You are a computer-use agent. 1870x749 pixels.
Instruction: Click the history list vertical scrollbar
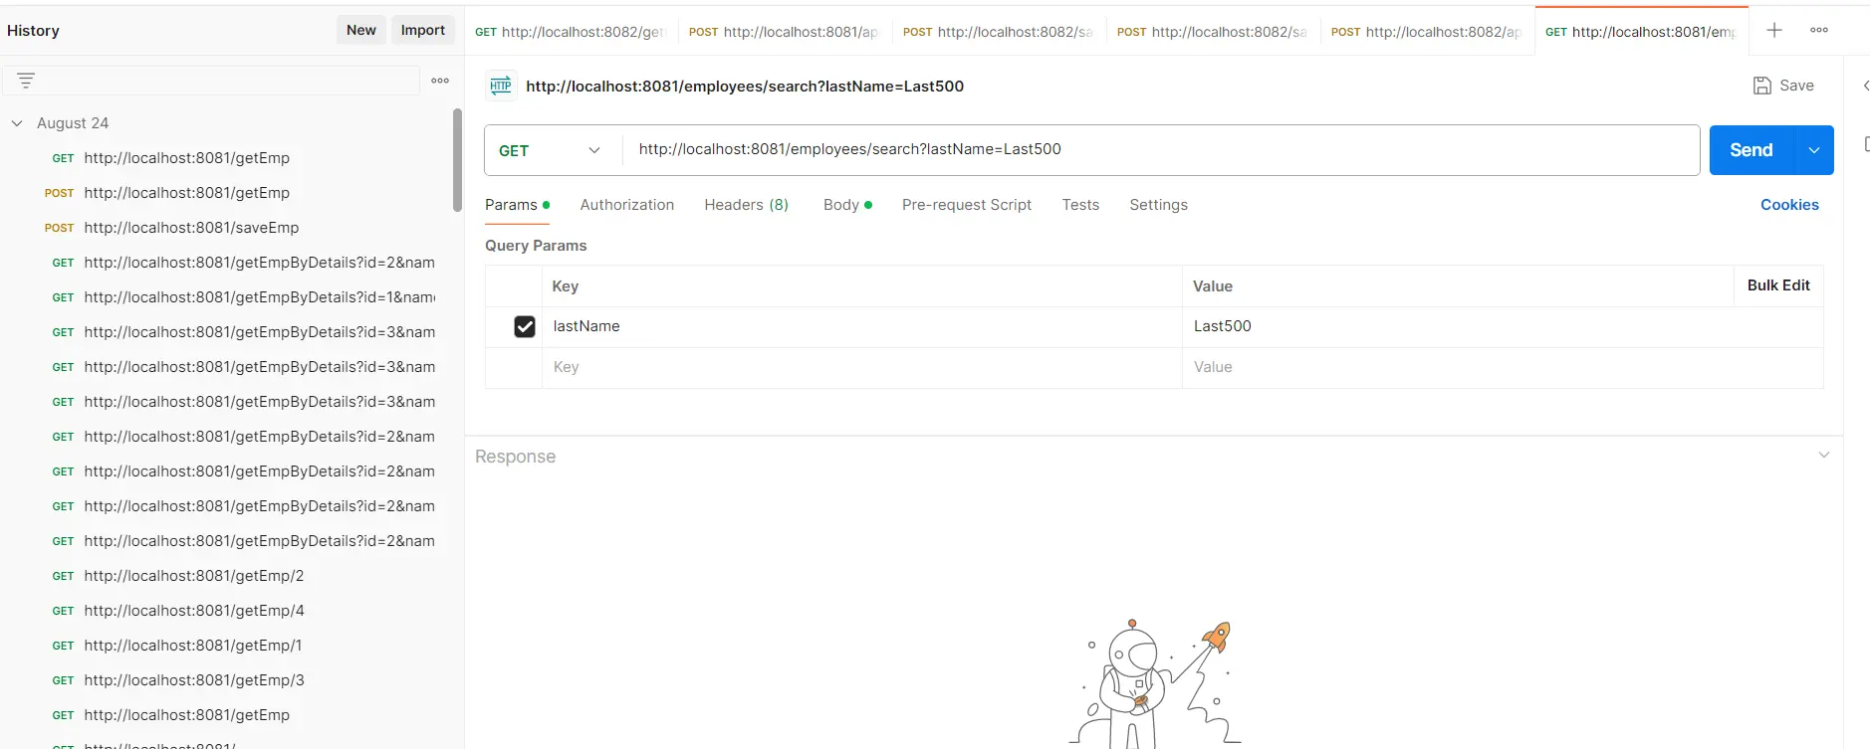pyautogui.click(x=457, y=159)
